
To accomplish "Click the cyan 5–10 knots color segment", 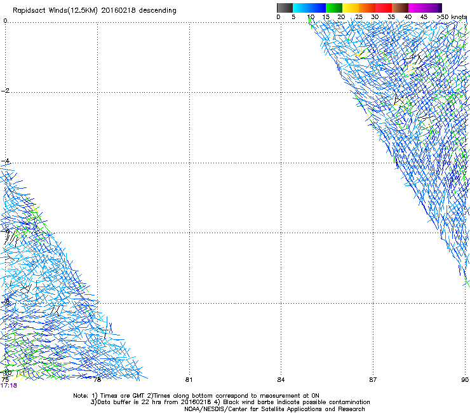I will pyautogui.click(x=301, y=8).
